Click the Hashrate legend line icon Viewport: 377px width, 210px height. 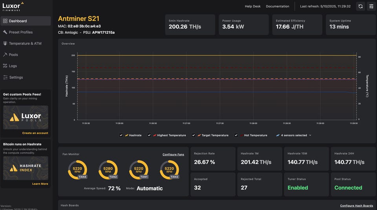(127, 135)
